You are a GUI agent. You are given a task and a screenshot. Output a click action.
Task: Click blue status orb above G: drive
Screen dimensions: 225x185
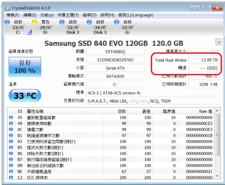coord(117,22)
